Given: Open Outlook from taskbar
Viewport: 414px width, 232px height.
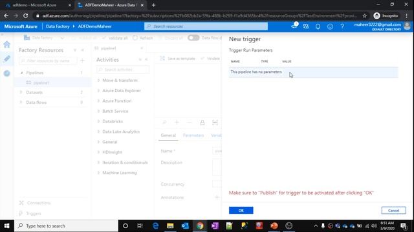Looking at the screenshot, I should [x=185, y=226].
